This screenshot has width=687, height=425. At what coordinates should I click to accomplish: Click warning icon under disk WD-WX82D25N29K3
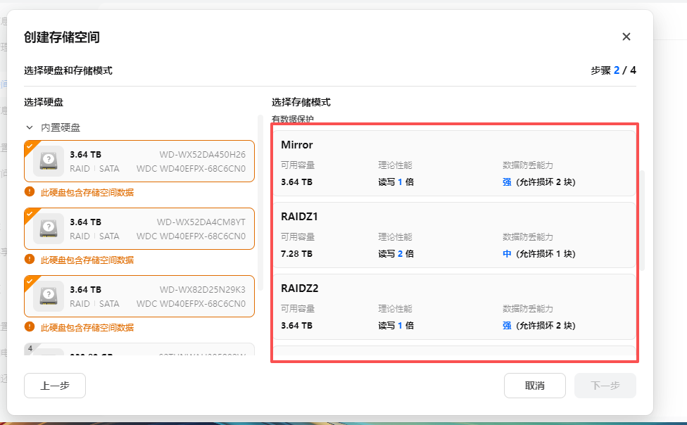pos(30,327)
